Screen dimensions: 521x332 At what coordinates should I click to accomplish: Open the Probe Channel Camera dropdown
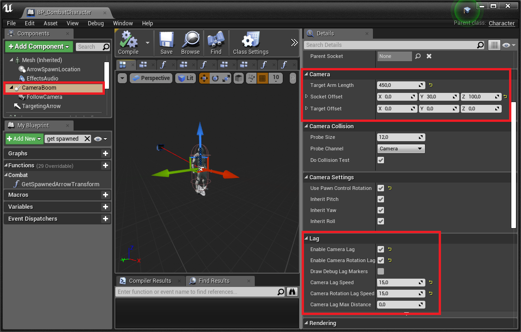click(401, 149)
